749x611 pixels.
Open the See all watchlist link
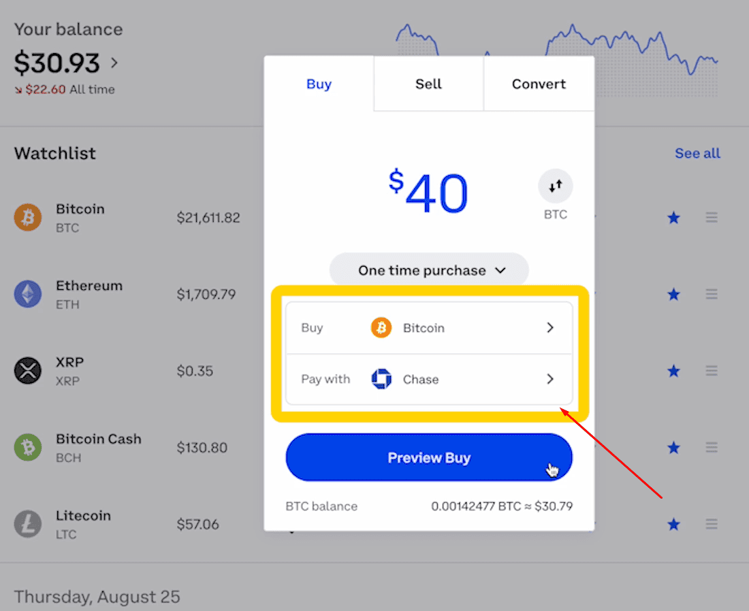coord(697,153)
